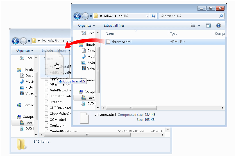
Task: Select Local Disk in front window sidebar
Action: [88, 98]
